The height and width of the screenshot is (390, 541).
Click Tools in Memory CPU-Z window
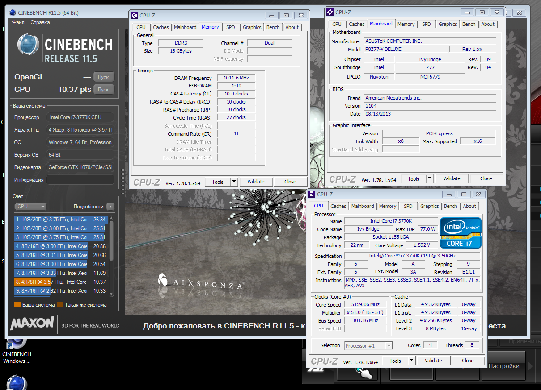[x=218, y=182]
